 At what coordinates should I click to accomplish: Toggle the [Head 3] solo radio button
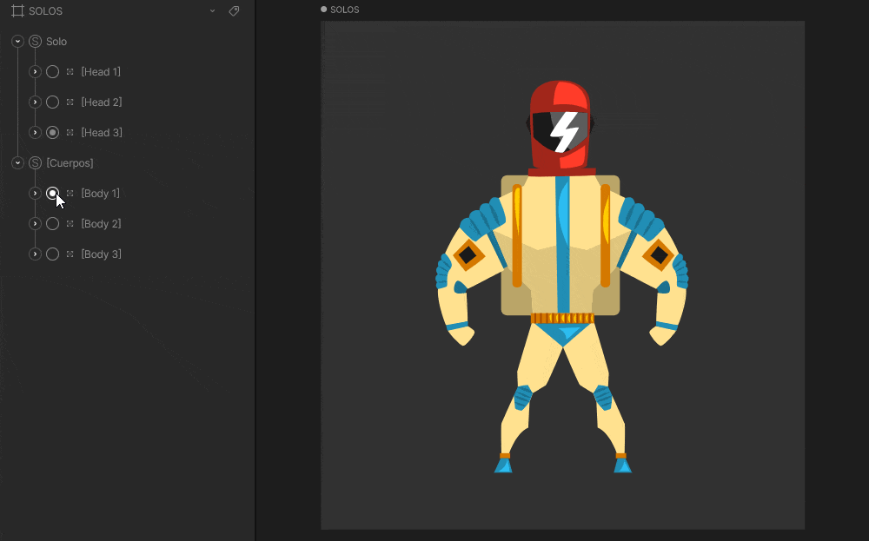pyautogui.click(x=53, y=132)
